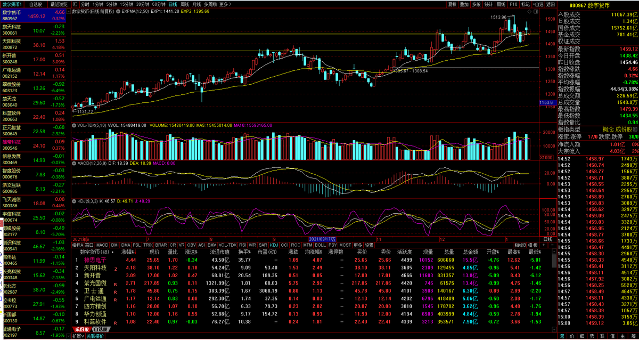Expand the 扩展 panel at the bottom
The height and width of the screenshot is (340, 639).
point(78,336)
